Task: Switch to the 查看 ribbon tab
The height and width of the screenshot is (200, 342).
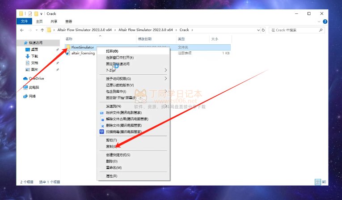Action: (68, 21)
